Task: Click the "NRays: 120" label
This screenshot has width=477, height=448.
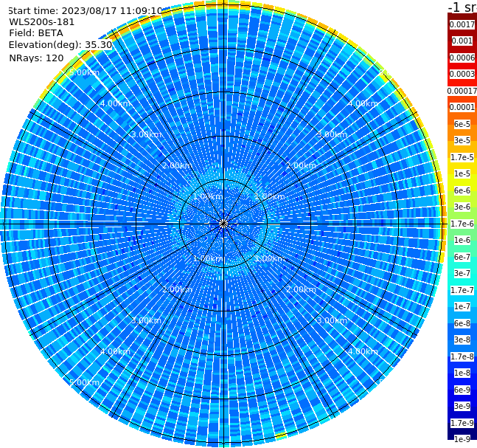Action: pyautogui.click(x=36, y=58)
